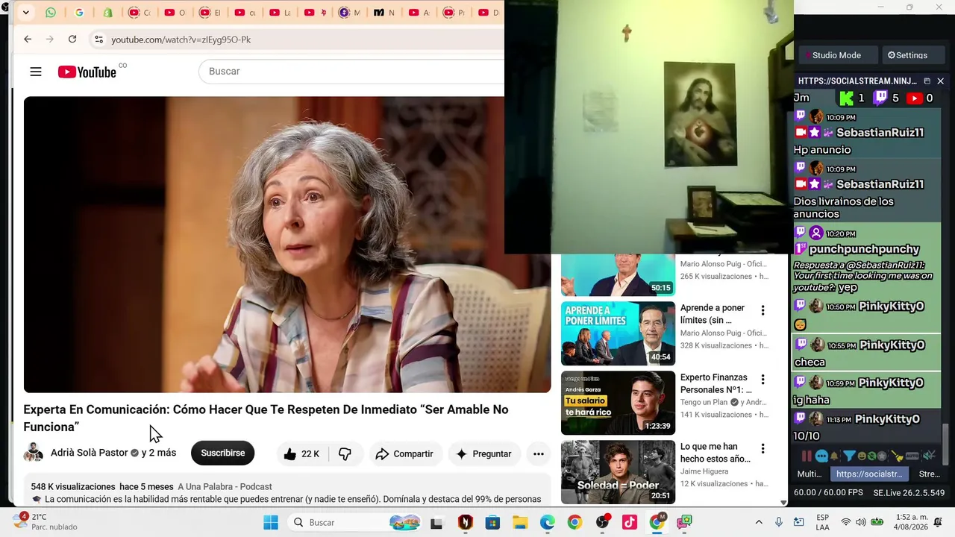This screenshot has width=955, height=537.
Task: Click the Kick viewer count icon
Action: 847,98
